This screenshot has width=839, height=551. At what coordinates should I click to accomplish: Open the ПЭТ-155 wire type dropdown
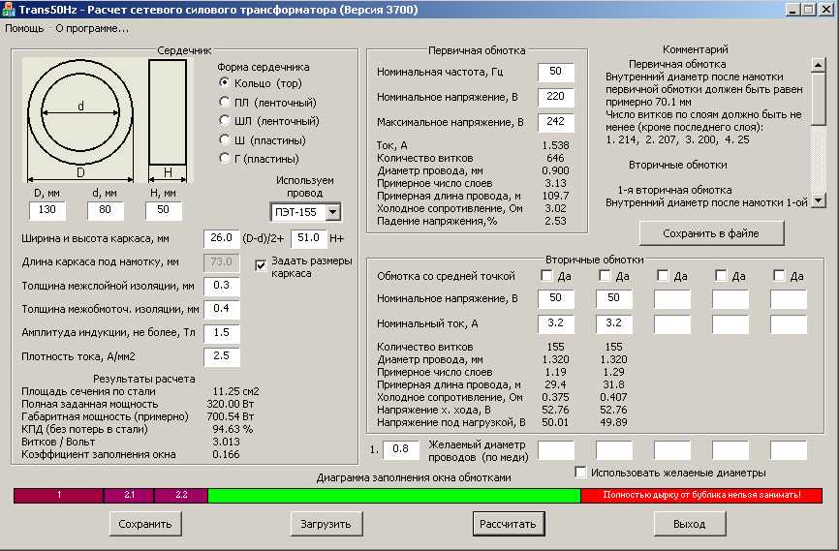(x=332, y=212)
